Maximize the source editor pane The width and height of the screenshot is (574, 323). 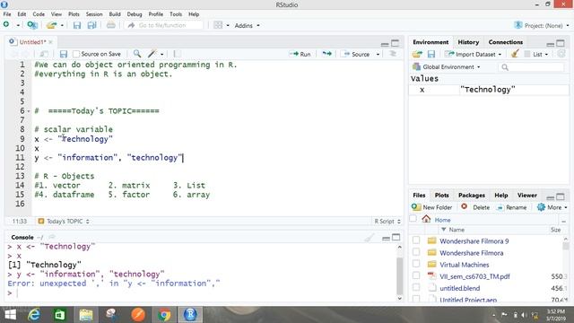click(395, 43)
